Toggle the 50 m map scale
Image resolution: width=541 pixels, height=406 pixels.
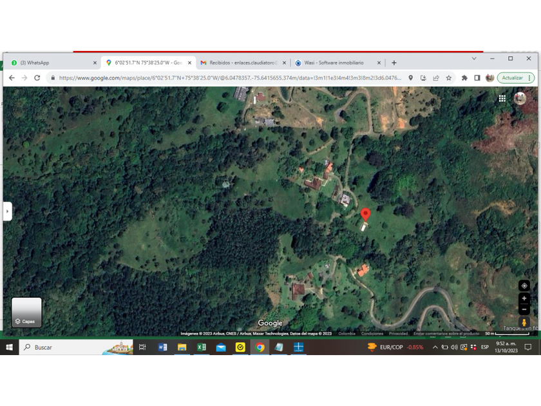[x=508, y=334]
